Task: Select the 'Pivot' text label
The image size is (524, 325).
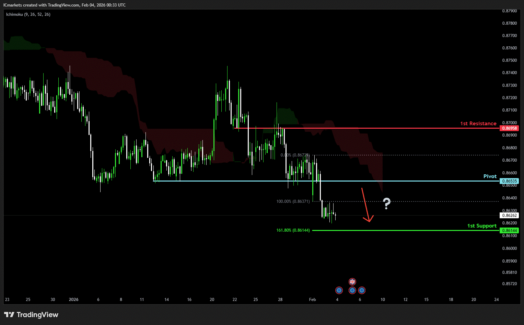Action: (490, 176)
